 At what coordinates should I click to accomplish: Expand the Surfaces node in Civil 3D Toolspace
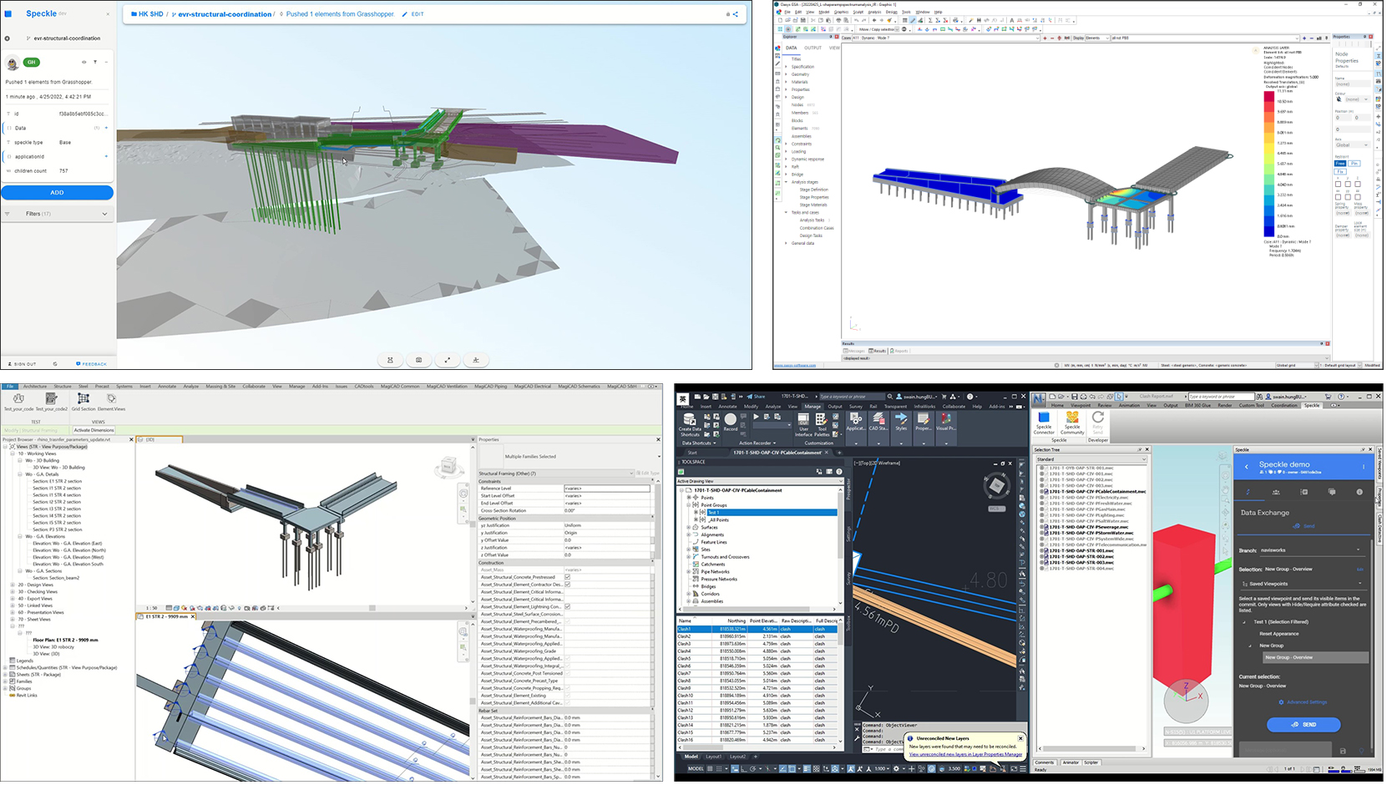tap(690, 529)
